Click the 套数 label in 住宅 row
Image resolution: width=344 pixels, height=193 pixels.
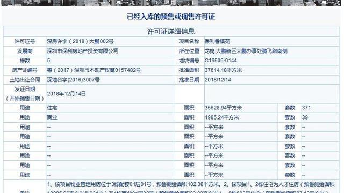pyautogui.click(x=290, y=108)
